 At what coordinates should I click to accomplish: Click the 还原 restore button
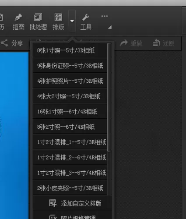[x=164, y=43]
